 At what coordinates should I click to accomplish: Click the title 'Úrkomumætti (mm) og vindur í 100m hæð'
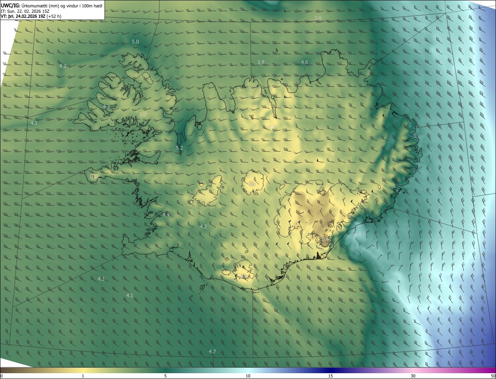coord(62,5)
